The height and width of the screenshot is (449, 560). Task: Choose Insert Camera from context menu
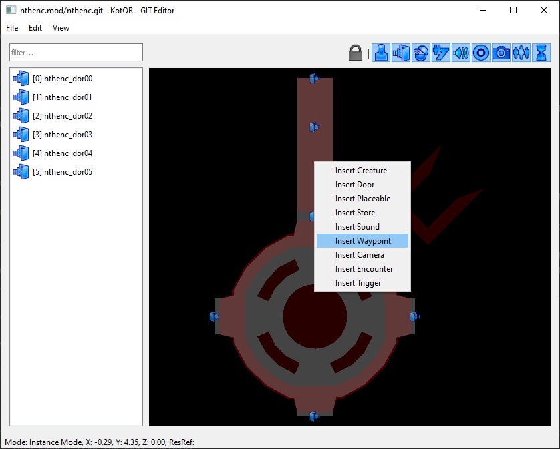[x=362, y=255]
